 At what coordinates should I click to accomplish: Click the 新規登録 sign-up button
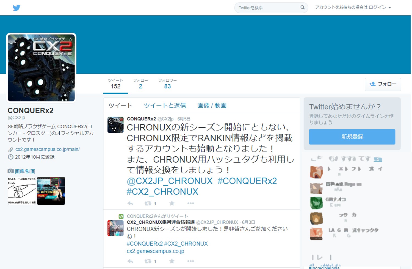352,137
